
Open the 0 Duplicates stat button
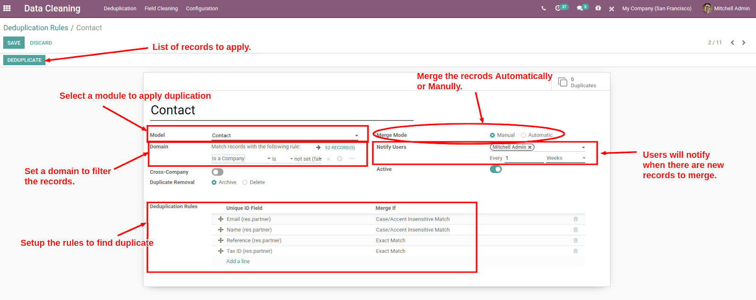click(x=581, y=82)
